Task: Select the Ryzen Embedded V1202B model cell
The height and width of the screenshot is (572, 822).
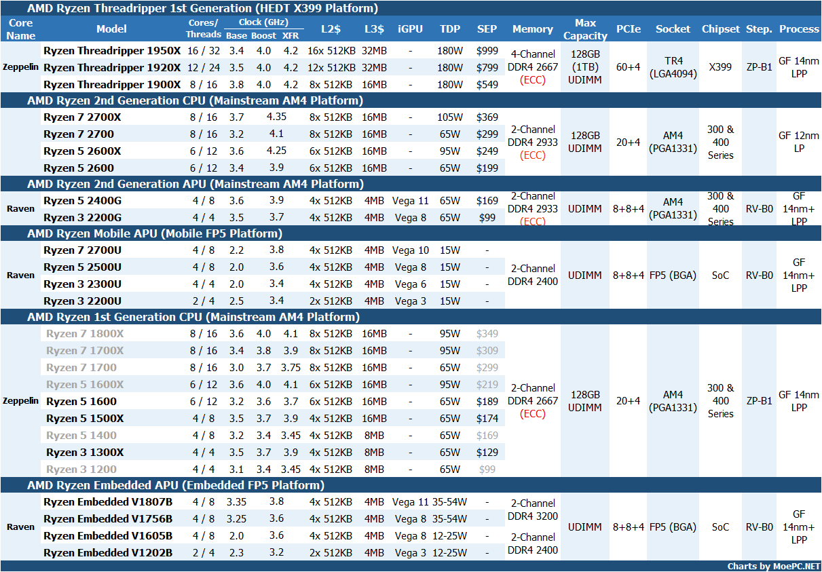Action: [108, 553]
